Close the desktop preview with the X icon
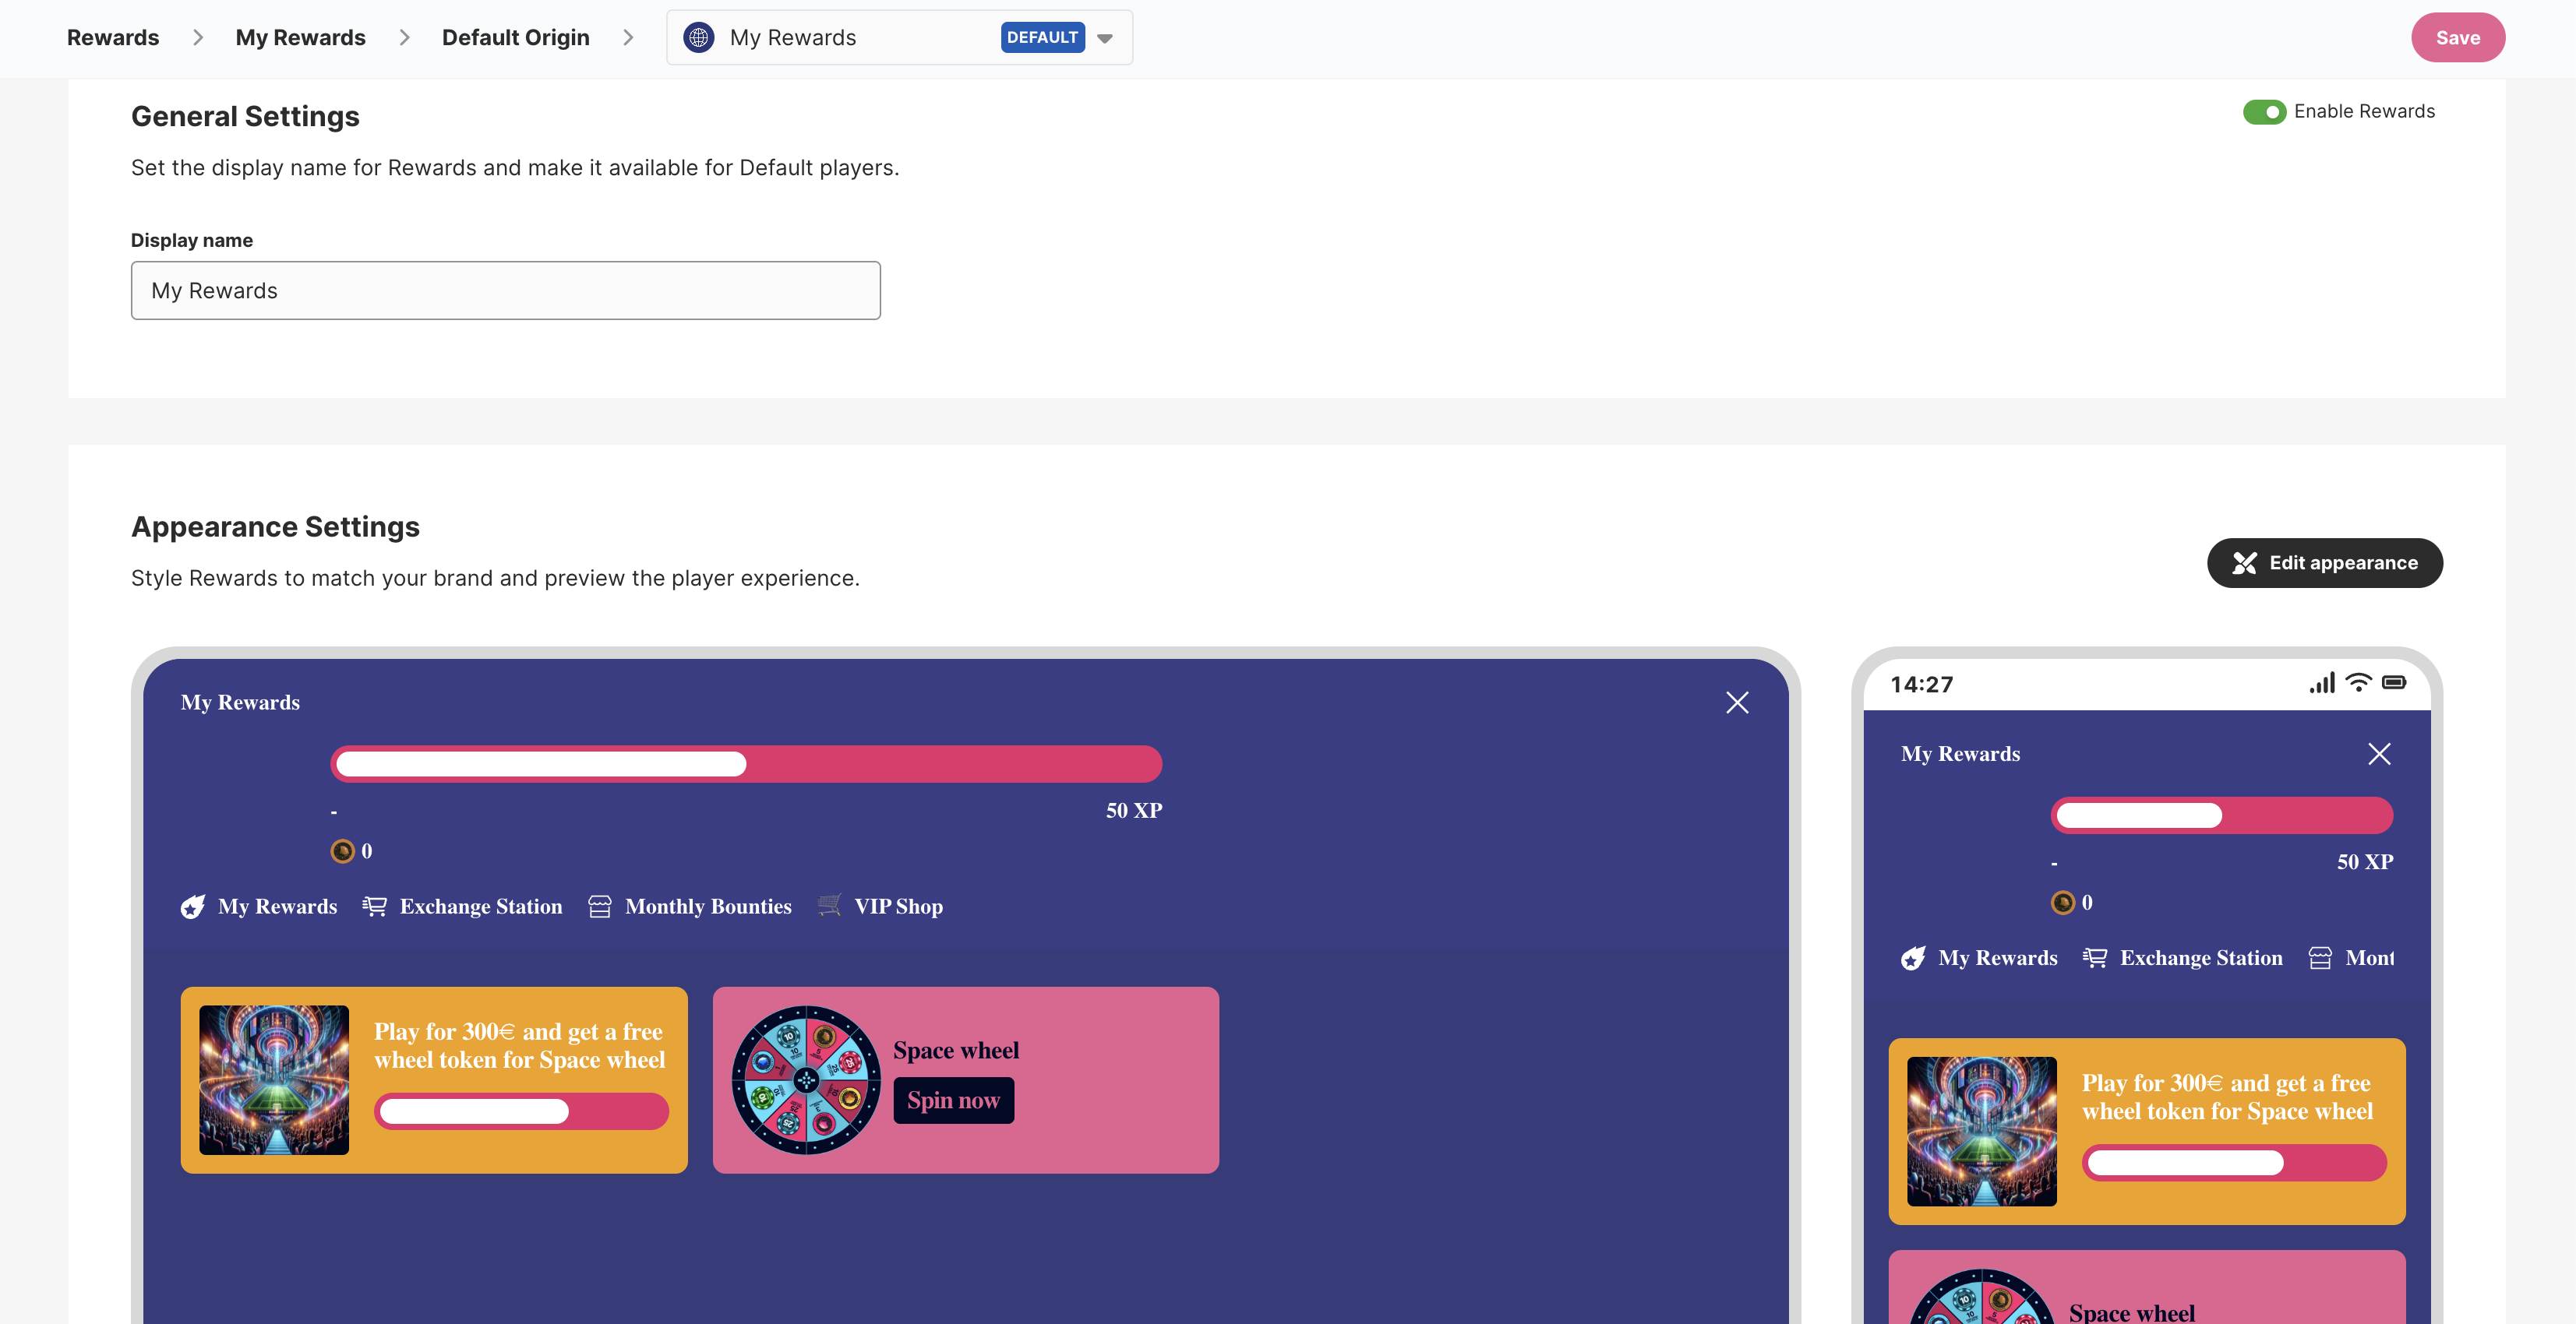2576x1324 pixels. coord(1737,702)
